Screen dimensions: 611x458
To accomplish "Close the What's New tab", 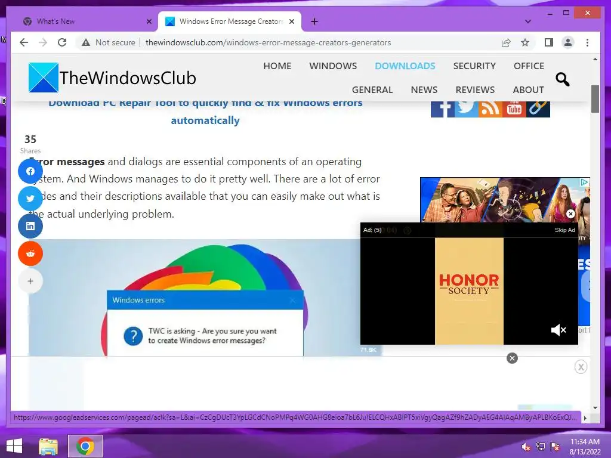I will [149, 21].
